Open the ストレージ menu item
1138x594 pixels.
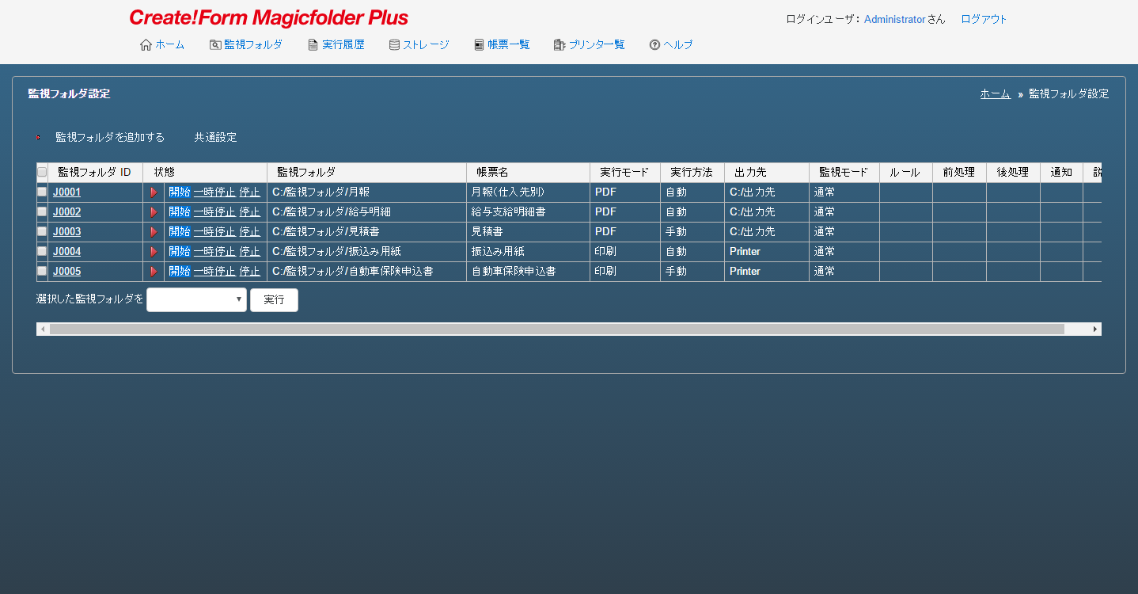coord(426,45)
